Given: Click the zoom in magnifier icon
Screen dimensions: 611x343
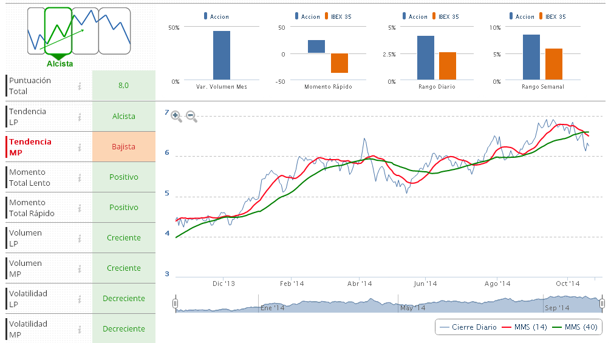Looking at the screenshot, I should [176, 117].
